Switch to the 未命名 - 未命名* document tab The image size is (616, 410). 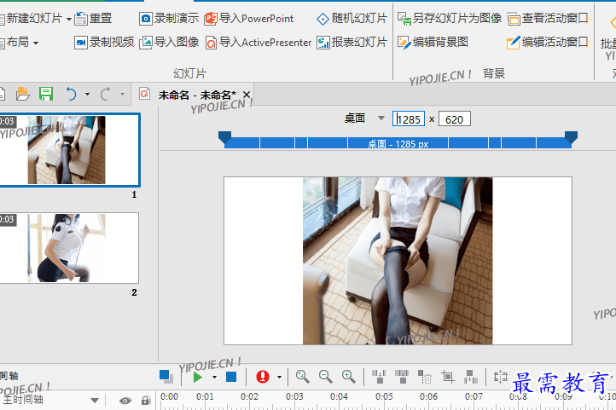(197, 95)
